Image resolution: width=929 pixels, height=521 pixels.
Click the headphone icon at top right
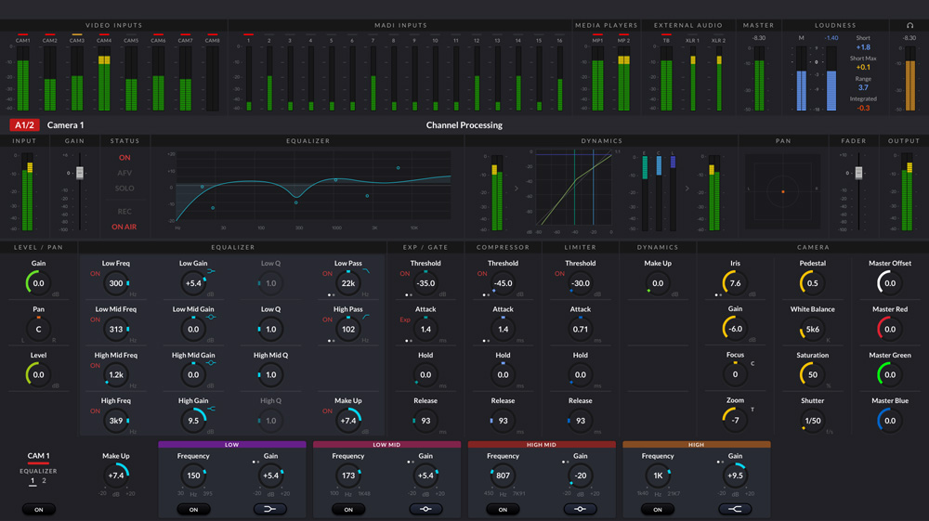(x=909, y=25)
